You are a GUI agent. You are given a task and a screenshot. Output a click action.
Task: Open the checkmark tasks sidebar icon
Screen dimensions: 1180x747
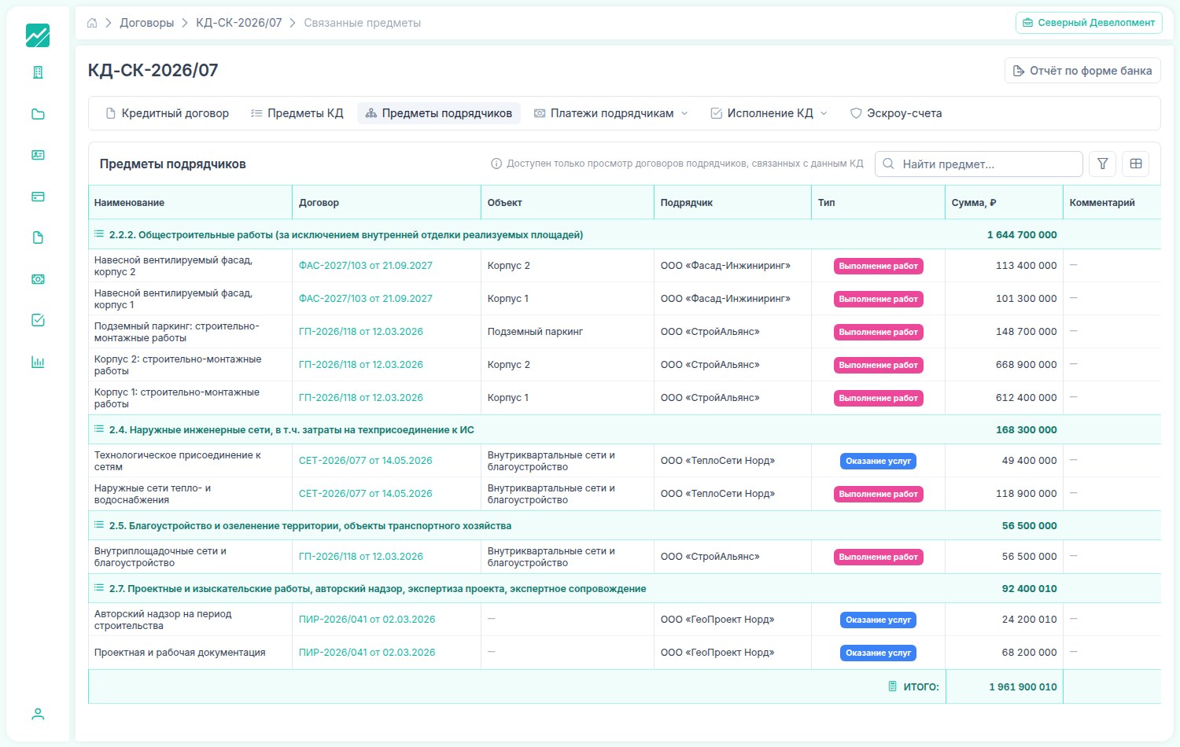[38, 320]
